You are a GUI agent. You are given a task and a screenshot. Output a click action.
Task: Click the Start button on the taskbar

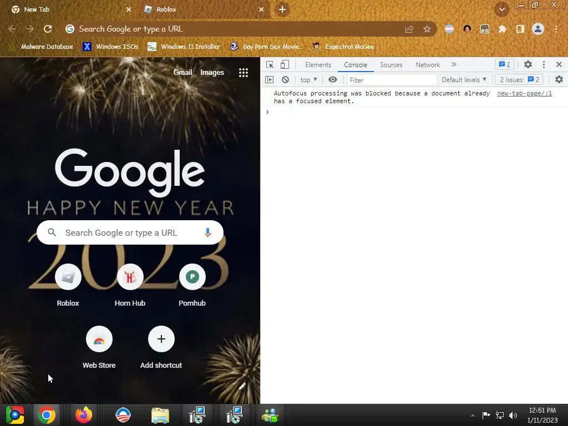(15, 415)
